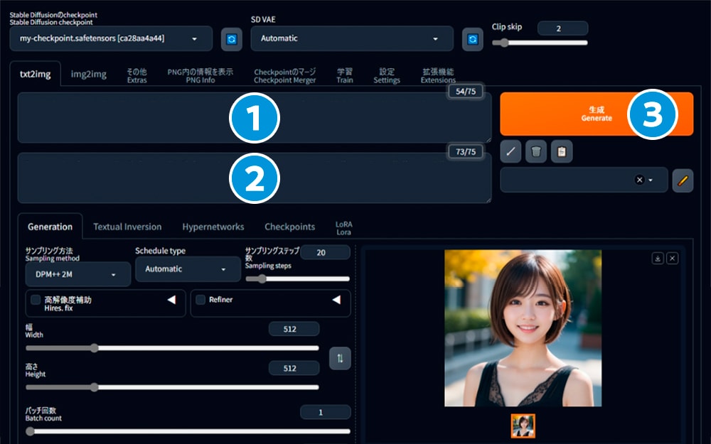Refresh the Stable Diffusion checkpoint list
711x444 pixels.
[230, 39]
